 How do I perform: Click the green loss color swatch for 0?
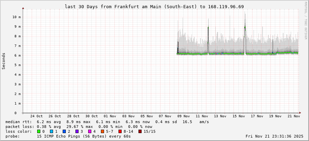point(39,131)
